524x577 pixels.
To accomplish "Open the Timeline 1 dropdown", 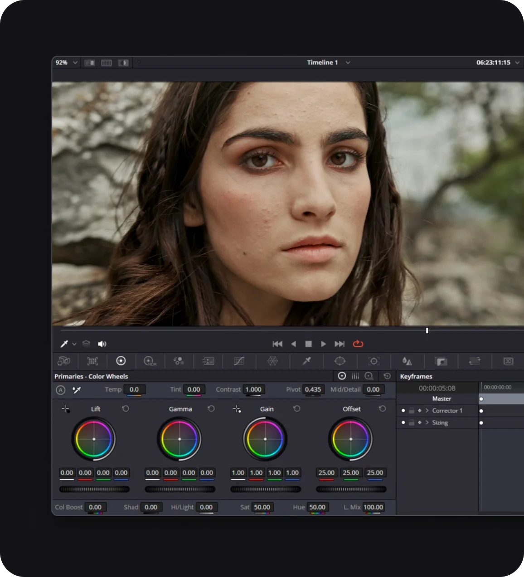I will click(348, 63).
